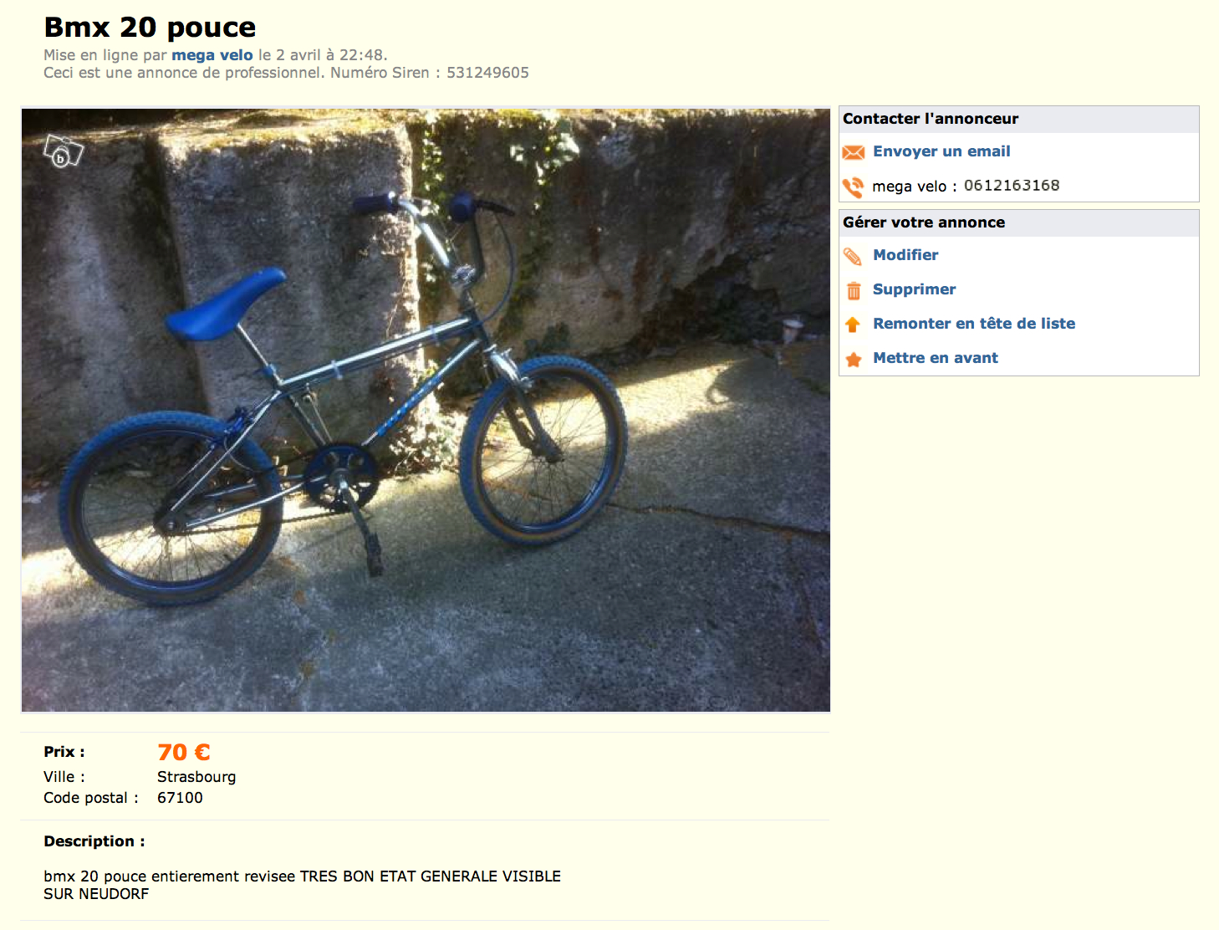Click 'Remonter en tête de liste'
1219x930 pixels.
(x=974, y=324)
